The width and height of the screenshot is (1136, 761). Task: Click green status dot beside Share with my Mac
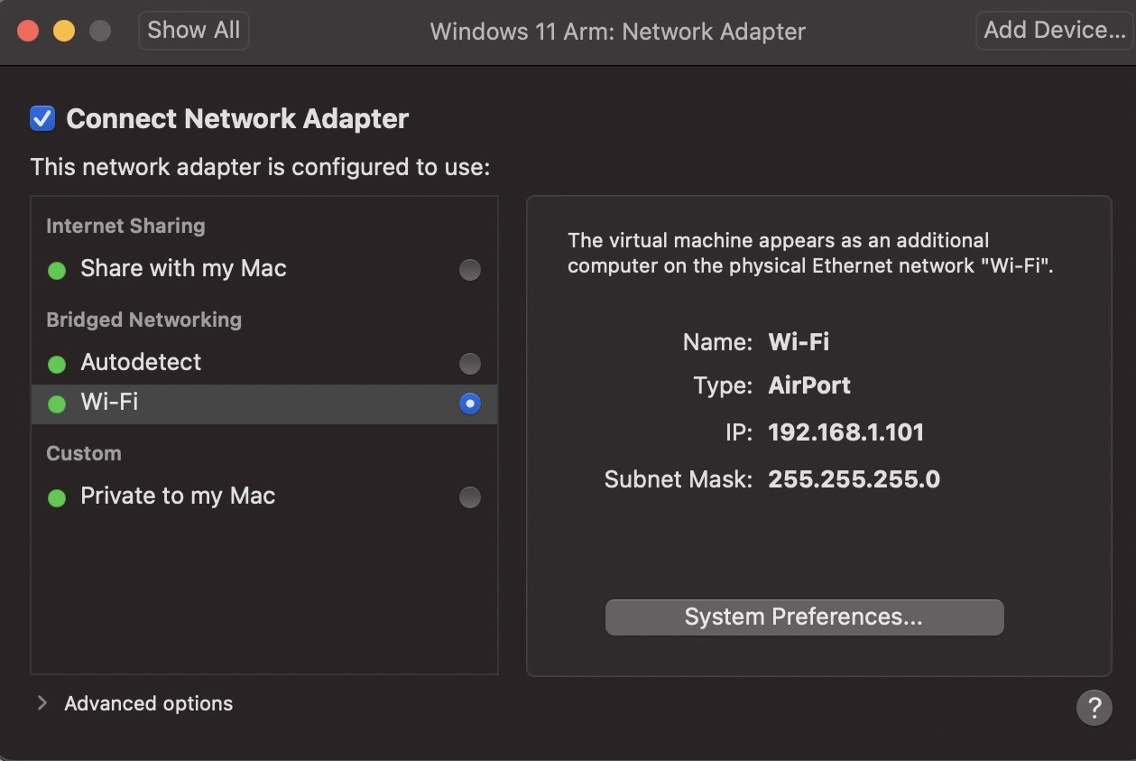point(57,270)
